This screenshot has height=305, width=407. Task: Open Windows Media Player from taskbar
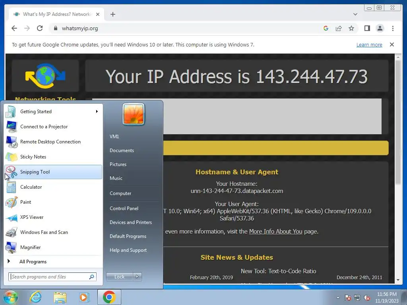coord(84,297)
